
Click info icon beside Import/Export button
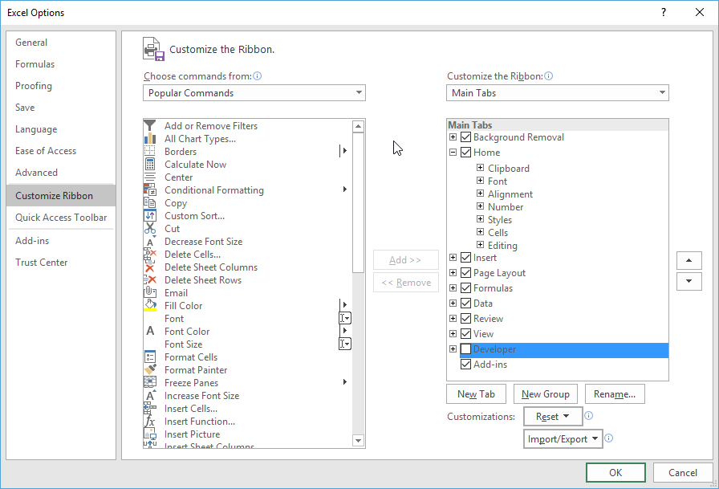click(x=608, y=438)
